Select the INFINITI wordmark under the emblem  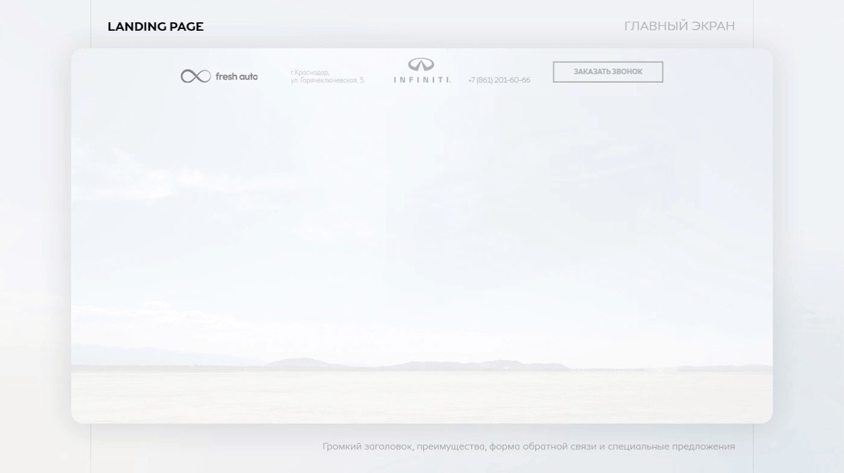pos(422,80)
